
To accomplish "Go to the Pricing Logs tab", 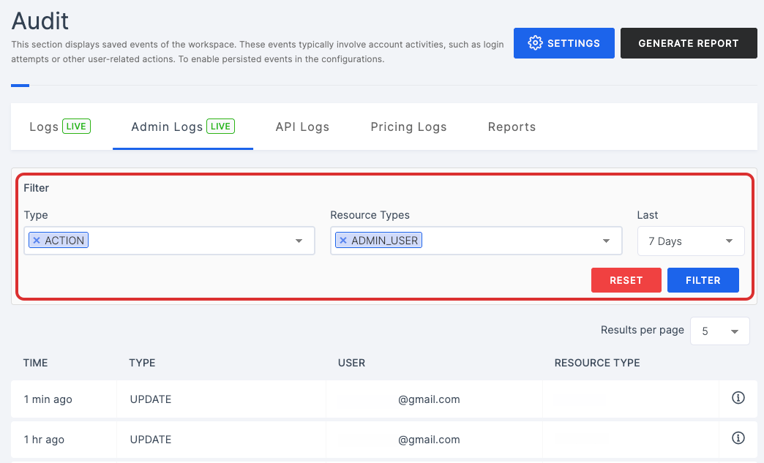I will pyautogui.click(x=408, y=127).
